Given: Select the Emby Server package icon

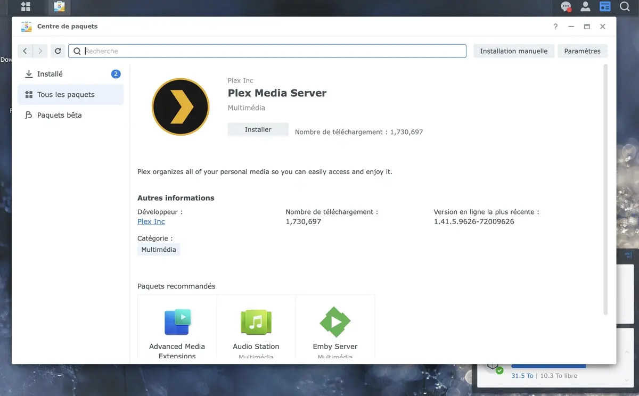Looking at the screenshot, I should (x=335, y=321).
